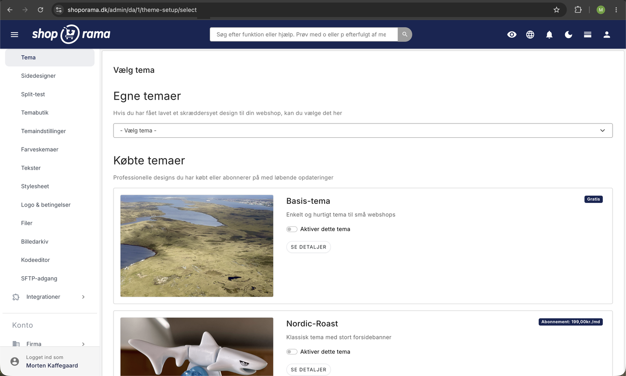Click the forward navigation arrow
The height and width of the screenshot is (376, 626).
[x=25, y=9]
